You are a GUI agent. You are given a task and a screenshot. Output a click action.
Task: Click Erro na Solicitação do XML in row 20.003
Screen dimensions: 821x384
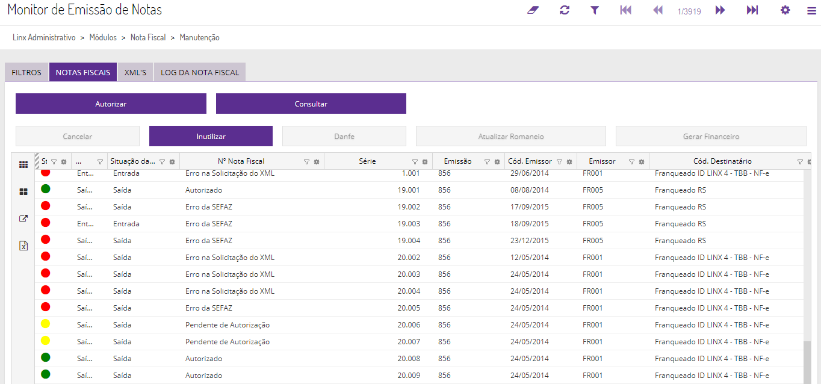click(230, 274)
